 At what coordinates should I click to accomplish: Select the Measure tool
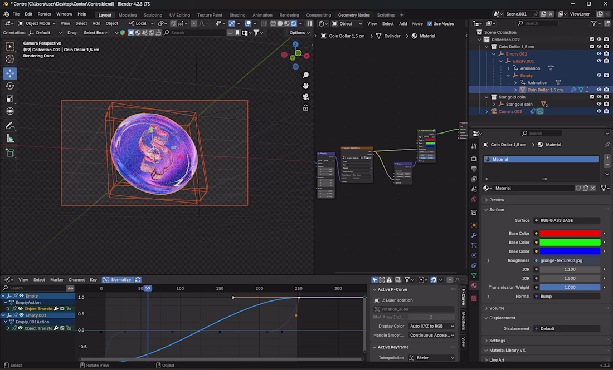coord(10,139)
